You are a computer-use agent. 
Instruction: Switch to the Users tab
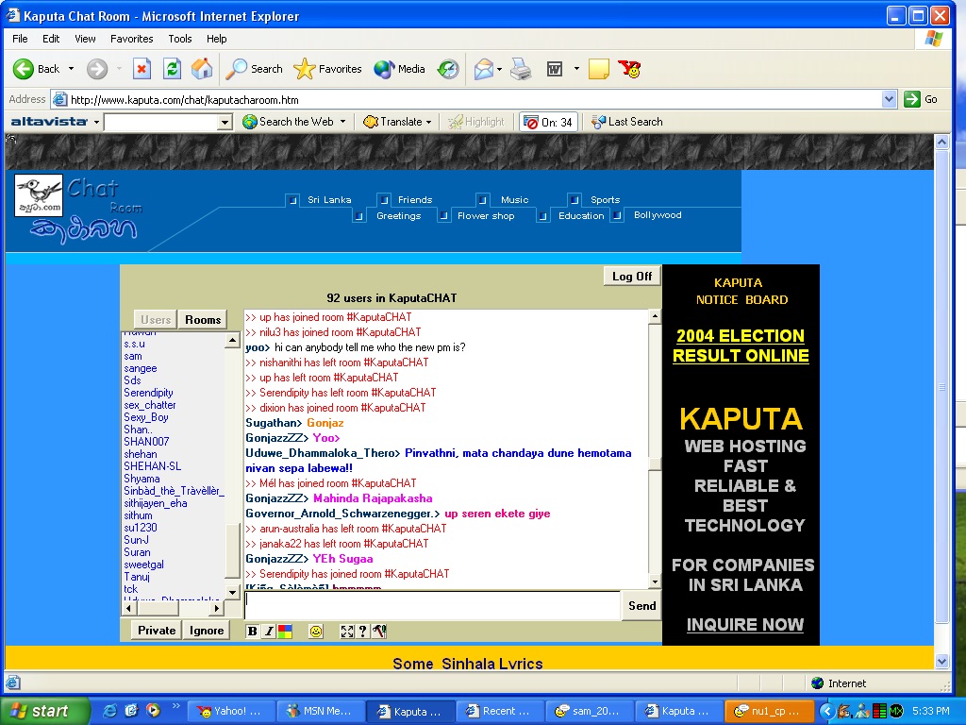click(x=156, y=319)
